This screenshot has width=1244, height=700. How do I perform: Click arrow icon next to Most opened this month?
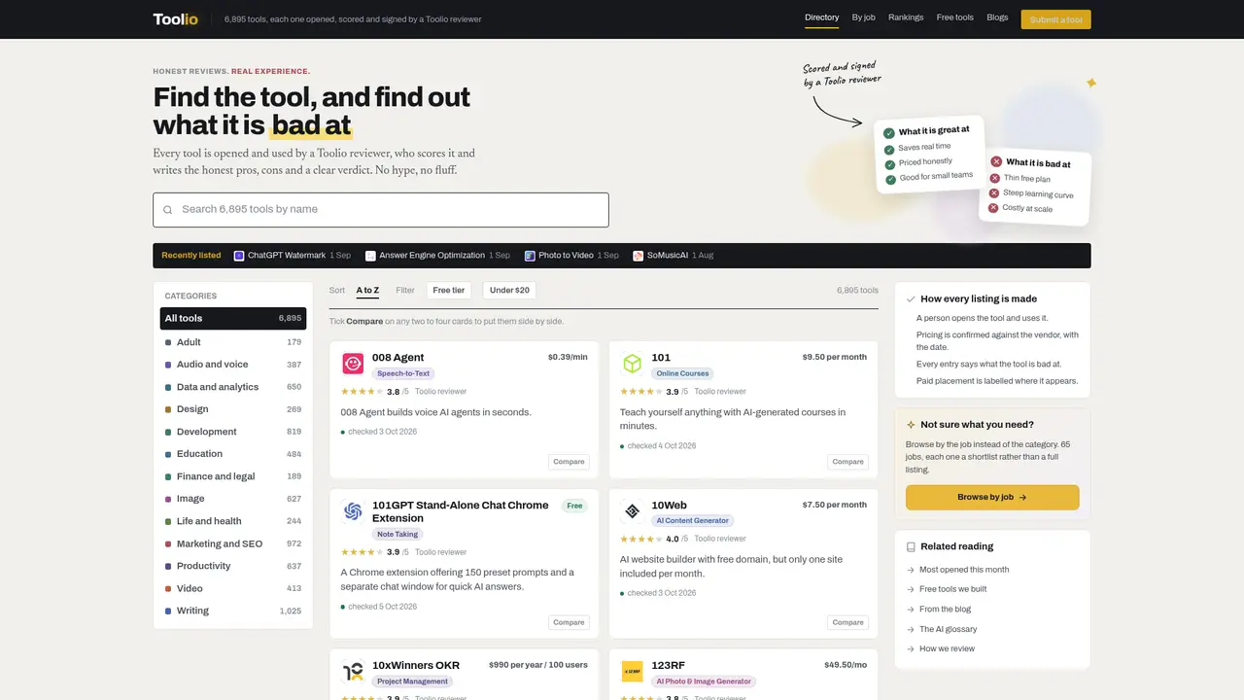[911, 570]
